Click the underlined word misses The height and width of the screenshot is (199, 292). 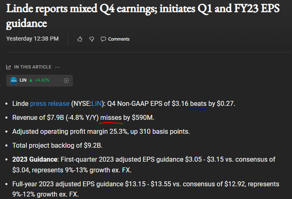pos(111,118)
